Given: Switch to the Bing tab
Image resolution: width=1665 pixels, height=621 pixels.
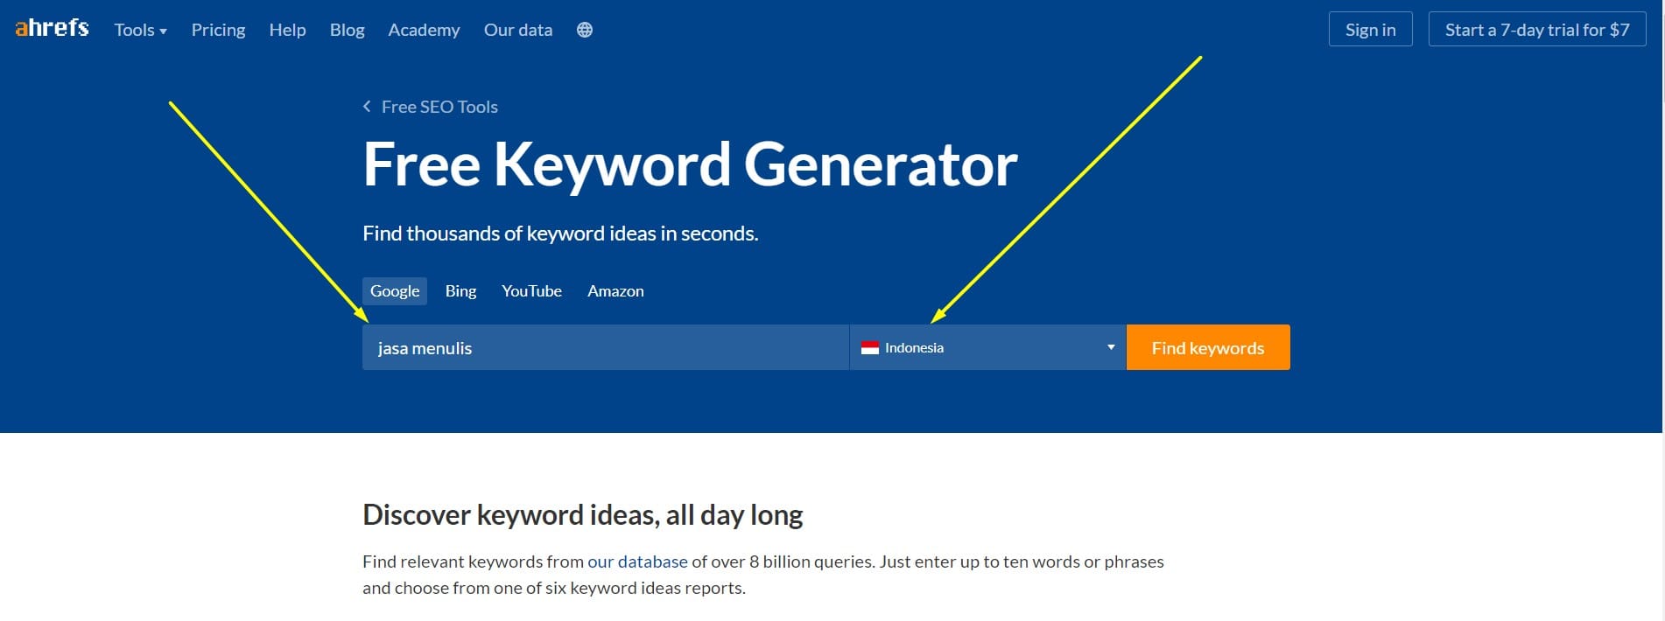Looking at the screenshot, I should (x=460, y=291).
